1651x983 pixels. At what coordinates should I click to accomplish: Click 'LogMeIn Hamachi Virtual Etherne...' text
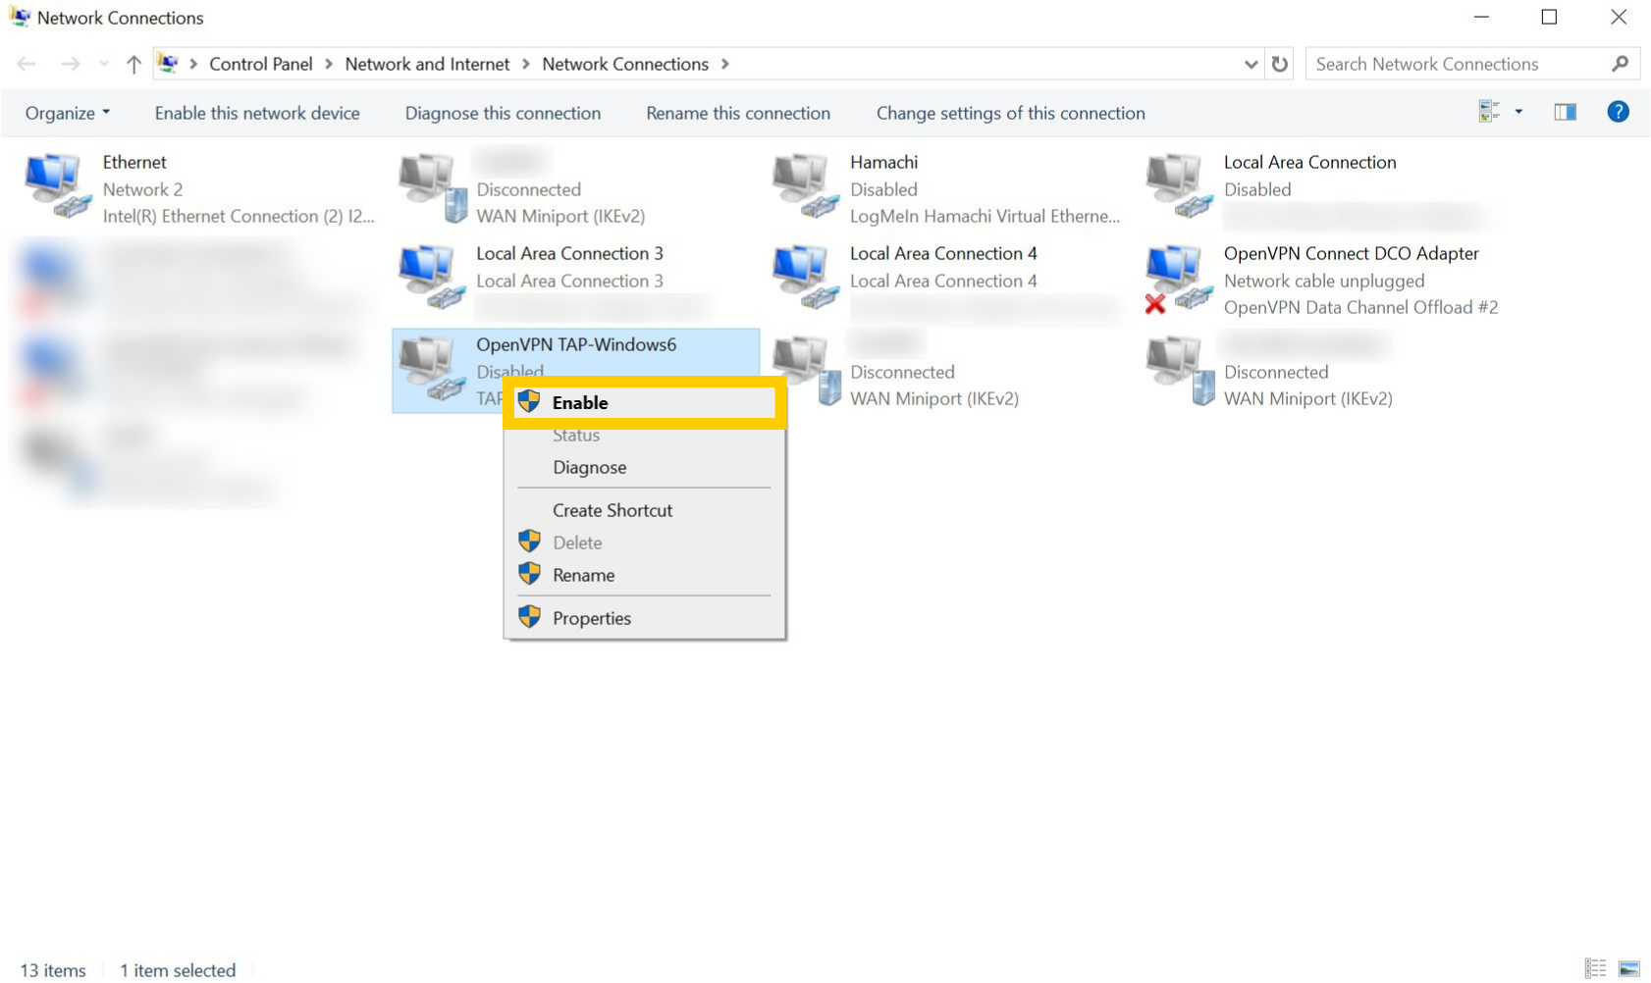(985, 216)
